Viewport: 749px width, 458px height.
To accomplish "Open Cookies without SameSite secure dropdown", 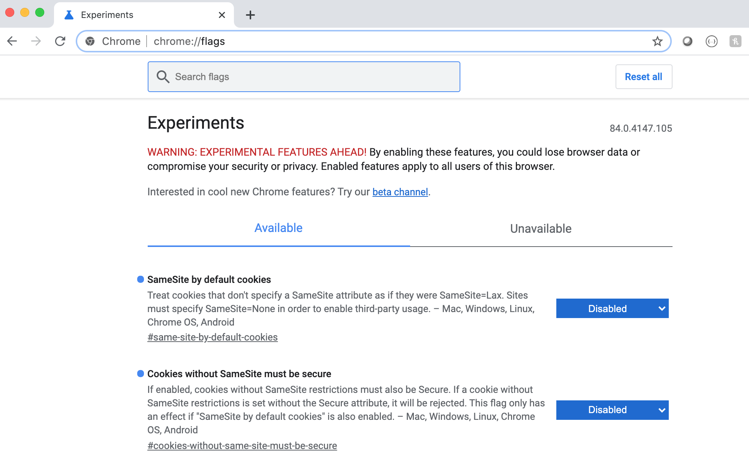I will [612, 410].
